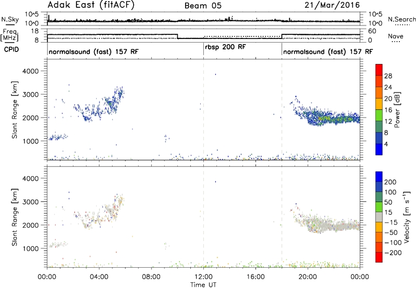Click the power panel 'Slant Range [km]' label
Screen dimensions: 416x288
click(x=15, y=110)
